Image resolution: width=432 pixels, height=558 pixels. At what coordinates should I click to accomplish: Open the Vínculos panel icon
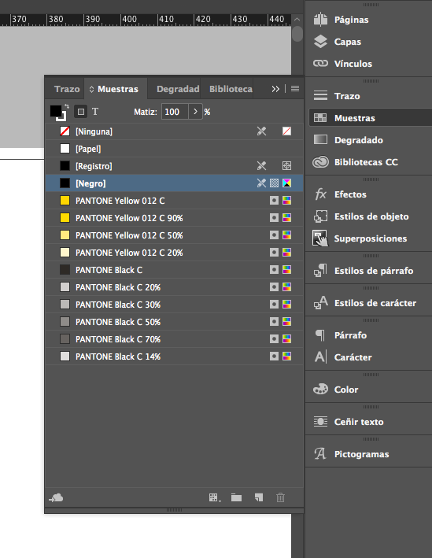(320, 64)
